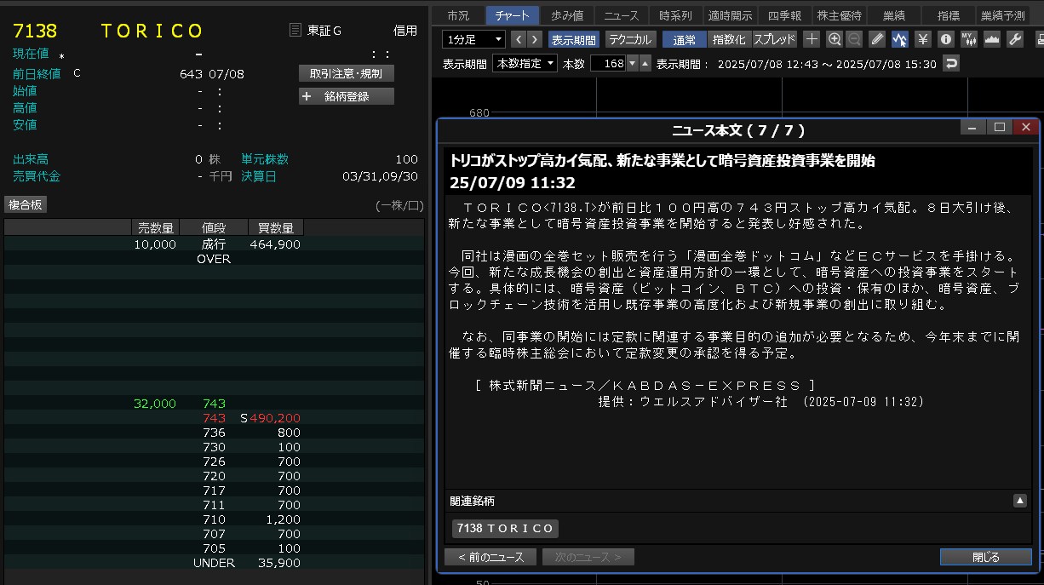Viewport: 1044px width, 585px height.
Task: Minimize the ニュース本文 window
Action: [x=973, y=128]
